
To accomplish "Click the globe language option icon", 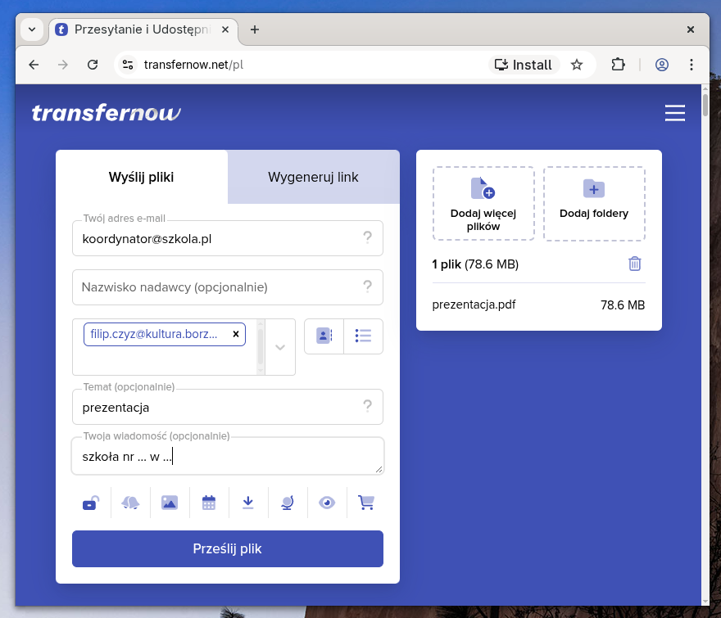I will click(288, 503).
